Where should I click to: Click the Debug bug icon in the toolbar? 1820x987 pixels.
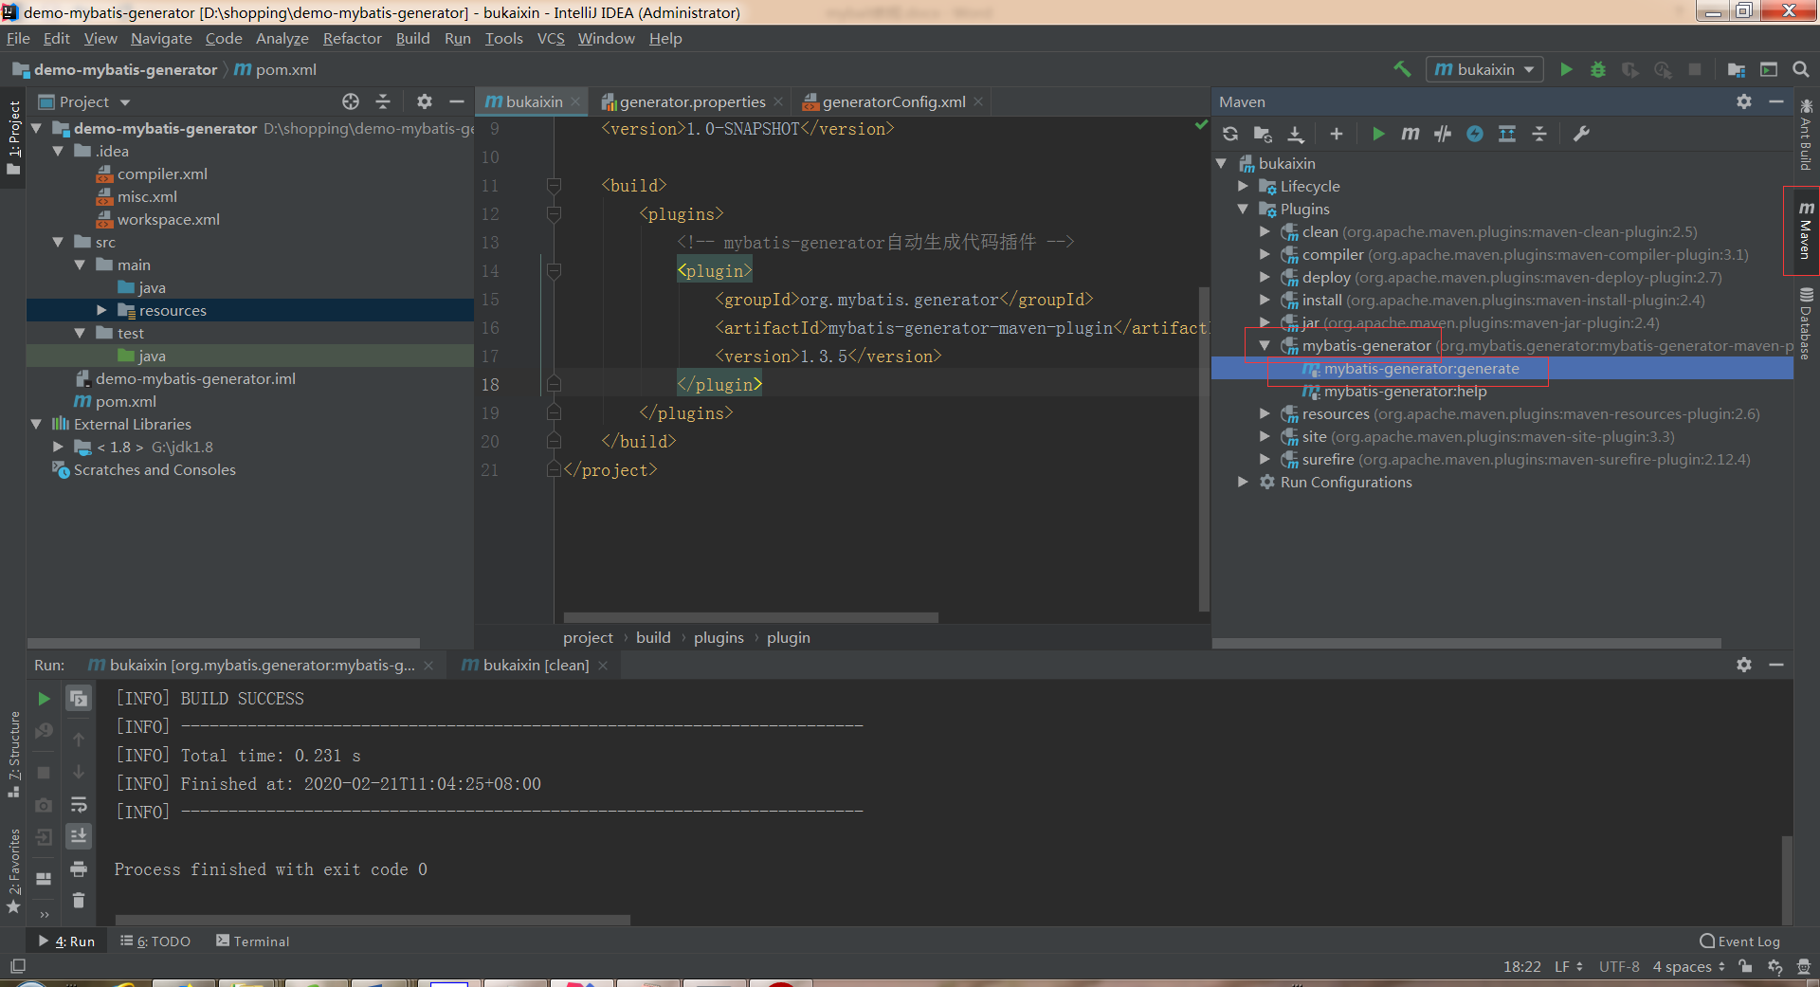point(1599,69)
